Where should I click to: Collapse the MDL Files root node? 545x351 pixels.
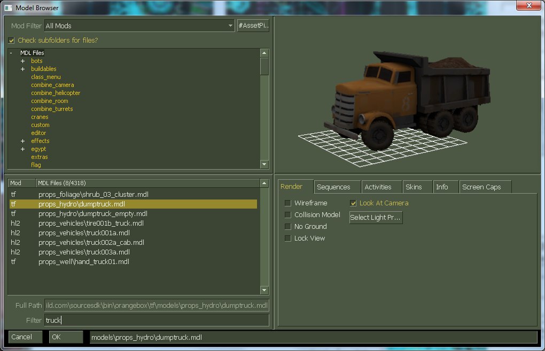(x=11, y=53)
